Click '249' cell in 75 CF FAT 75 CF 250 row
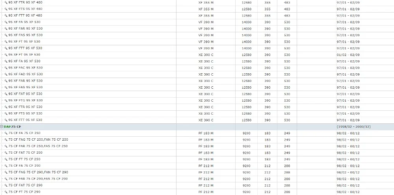 (287, 153)
